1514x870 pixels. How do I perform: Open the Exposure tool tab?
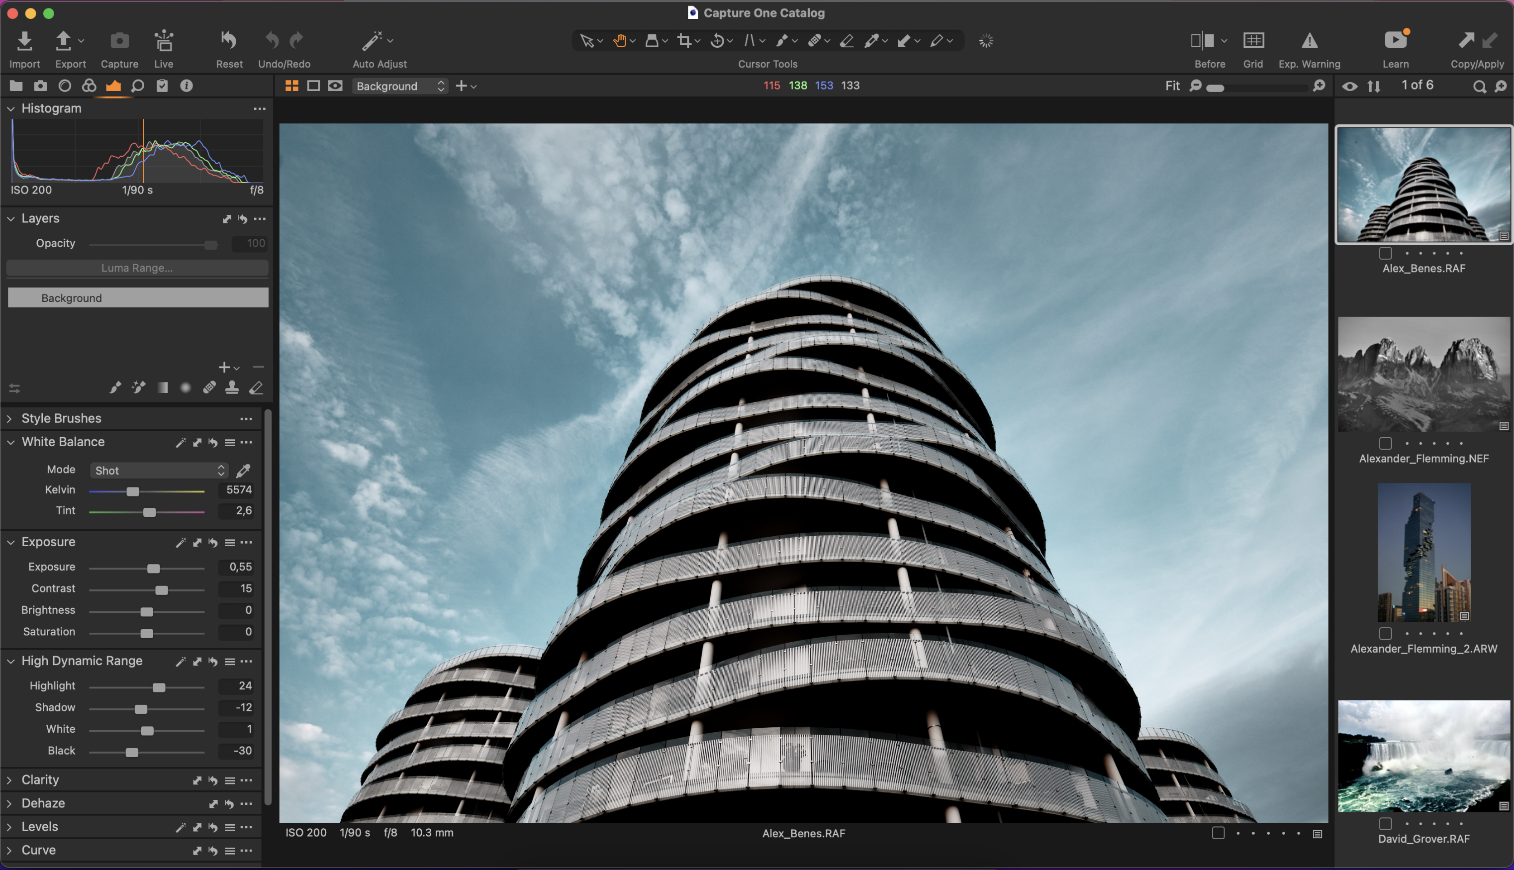pos(113,86)
